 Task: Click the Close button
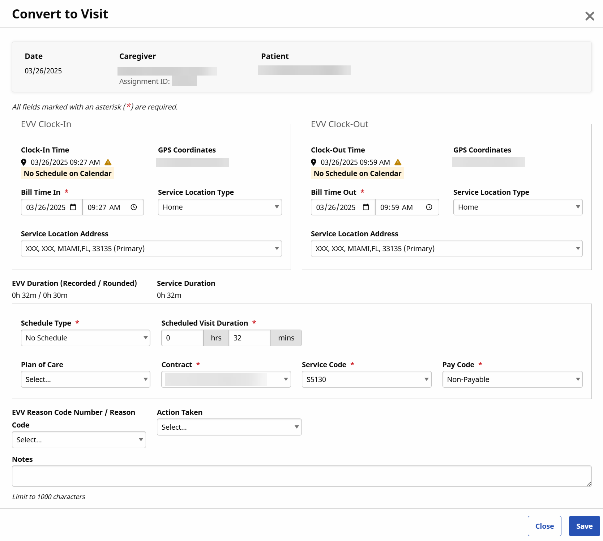coord(544,526)
